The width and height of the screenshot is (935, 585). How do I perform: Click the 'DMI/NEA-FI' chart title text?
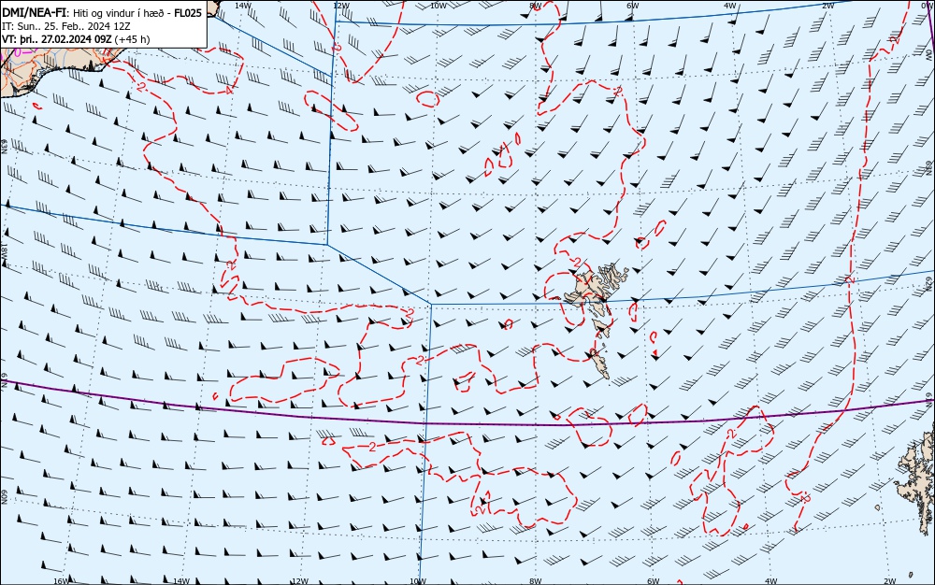[34, 13]
